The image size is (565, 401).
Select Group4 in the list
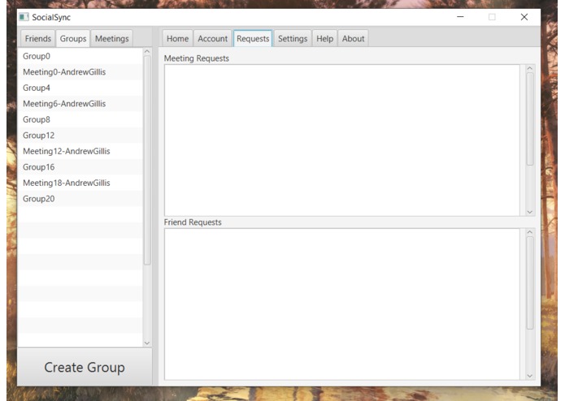pyautogui.click(x=80, y=88)
